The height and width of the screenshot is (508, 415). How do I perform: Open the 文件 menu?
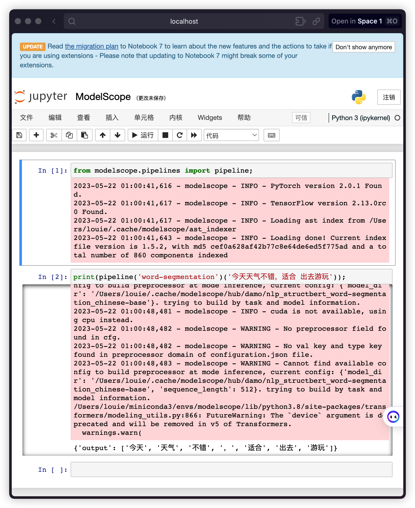(26, 118)
